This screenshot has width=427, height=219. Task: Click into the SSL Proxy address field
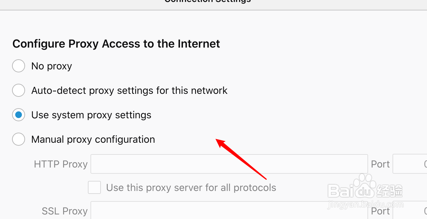(229, 211)
